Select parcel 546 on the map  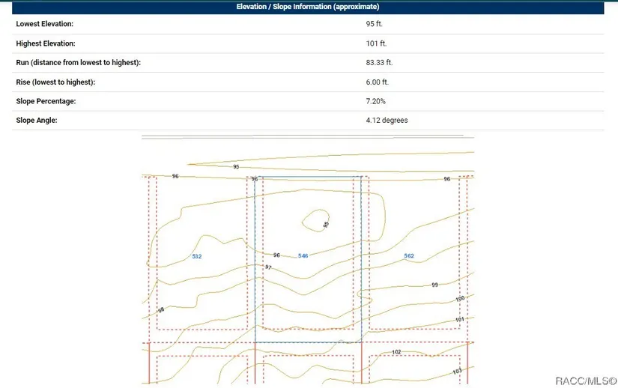coord(303,256)
